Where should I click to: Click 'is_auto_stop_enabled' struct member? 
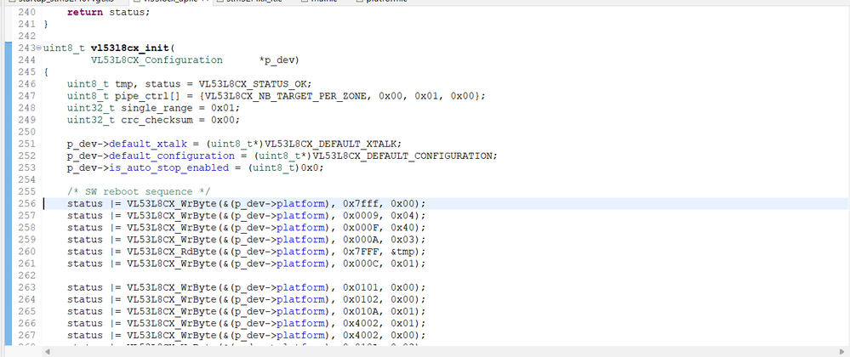click(169, 168)
